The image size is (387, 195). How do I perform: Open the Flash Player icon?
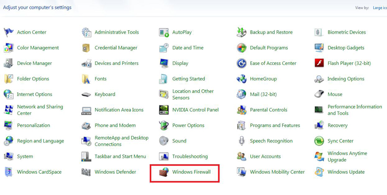[x=319, y=63]
